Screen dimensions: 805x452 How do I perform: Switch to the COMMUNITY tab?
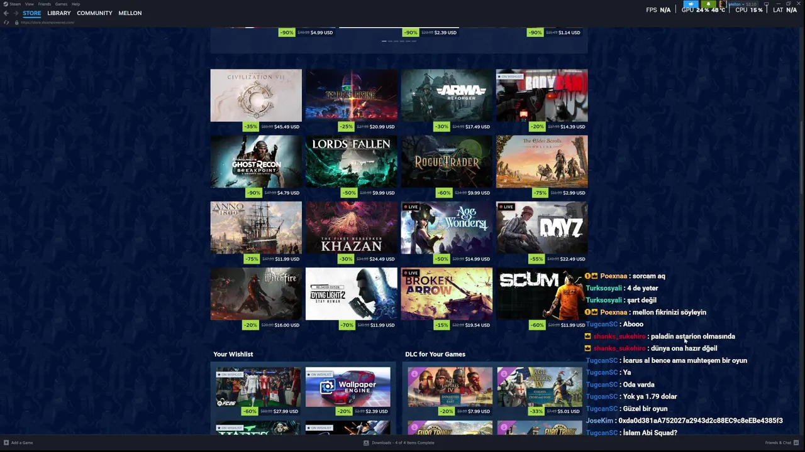[x=94, y=13]
